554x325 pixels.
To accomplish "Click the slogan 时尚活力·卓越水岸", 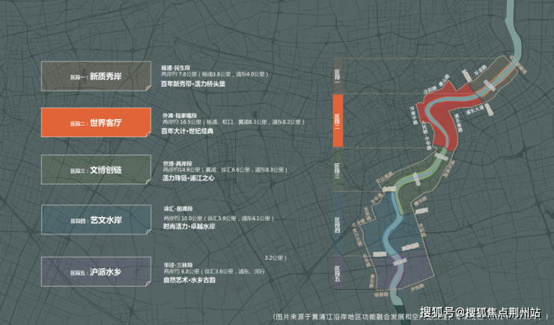I will 189,226.
